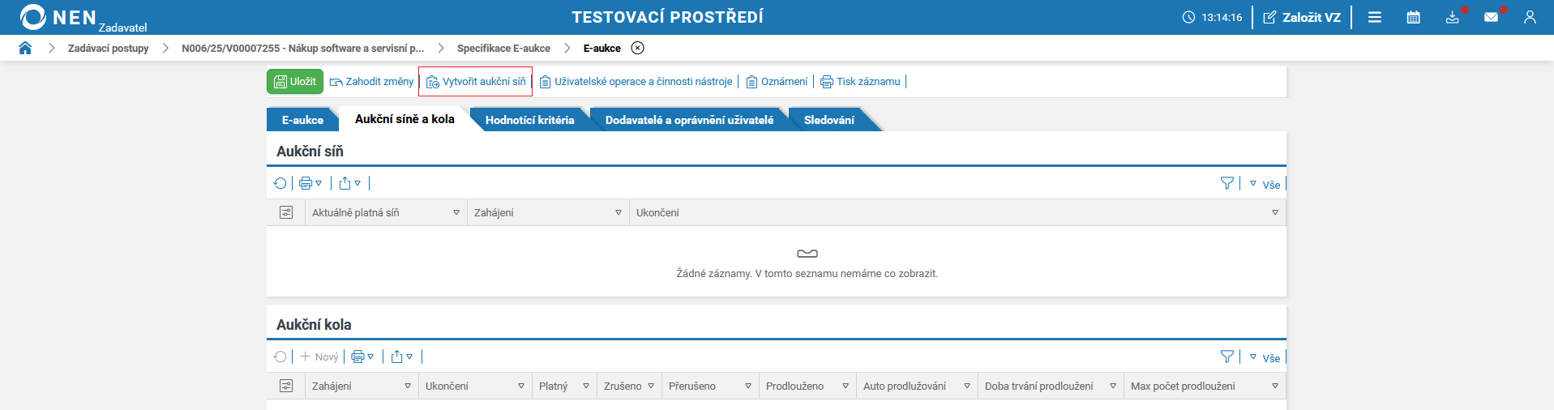Click Vytvořit aukční síň
1554x410 pixels.
coord(476,82)
